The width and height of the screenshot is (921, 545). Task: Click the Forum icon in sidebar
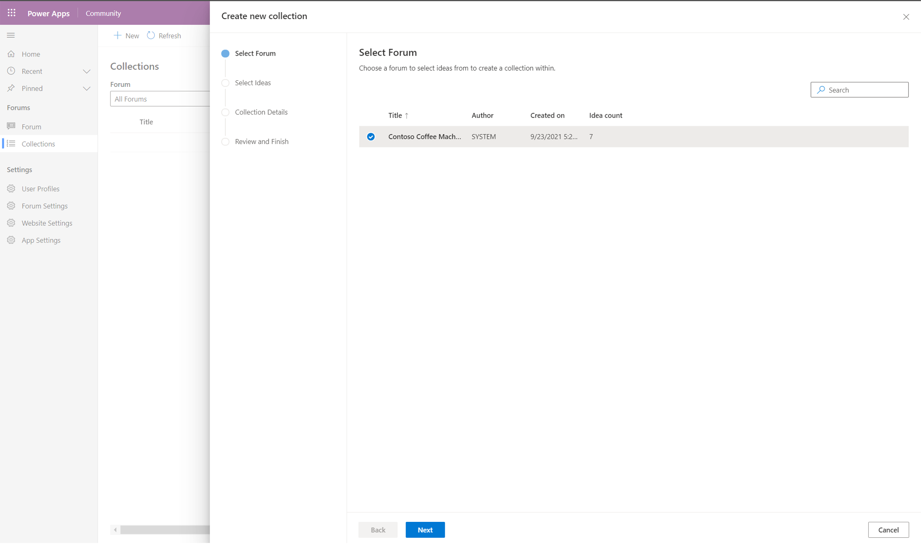click(12, 127)
